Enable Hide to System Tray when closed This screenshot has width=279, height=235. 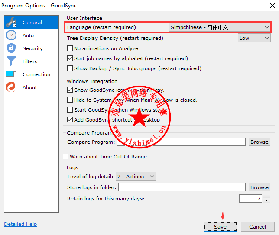(x=70, y=100)
